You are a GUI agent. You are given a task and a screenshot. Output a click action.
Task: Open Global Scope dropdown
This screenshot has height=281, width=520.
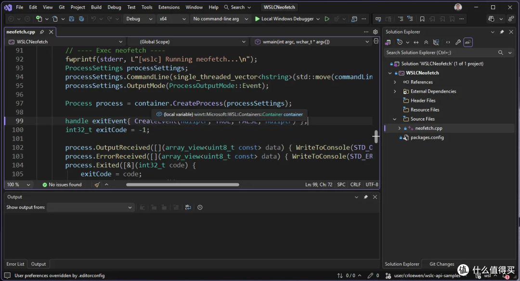coord(188,42)
